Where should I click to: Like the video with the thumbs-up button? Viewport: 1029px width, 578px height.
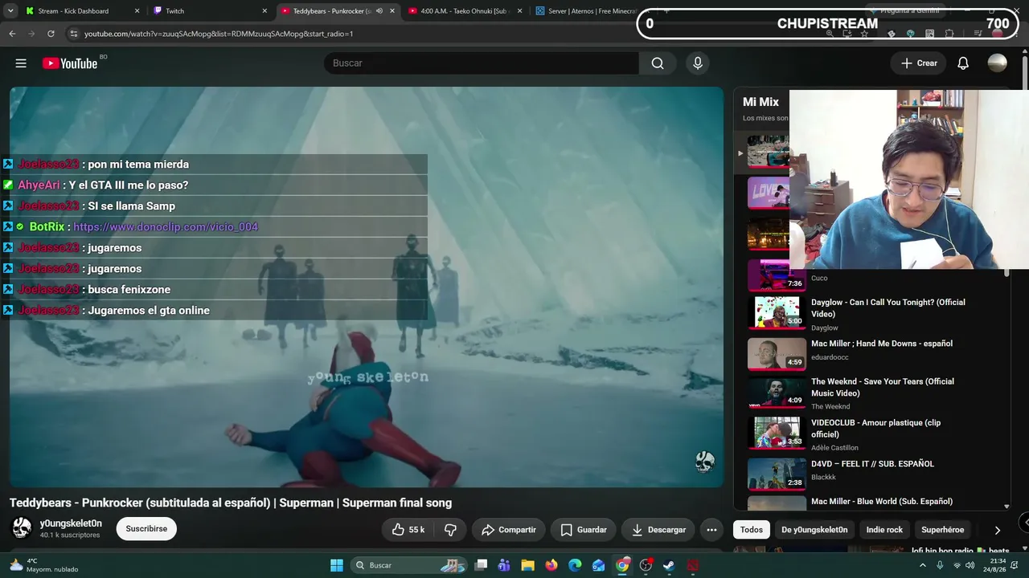pyautogui.click(x=408, y=530)
